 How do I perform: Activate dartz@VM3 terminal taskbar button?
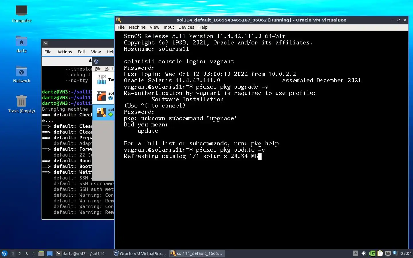coord(80,253)
